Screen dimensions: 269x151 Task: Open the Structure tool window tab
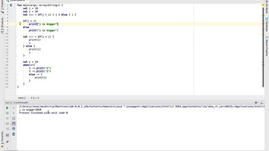point(2,25)
